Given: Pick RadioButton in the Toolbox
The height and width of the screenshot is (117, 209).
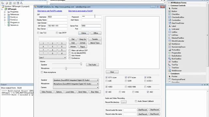Looking at the screenshot, I should [x=176, y=56].
